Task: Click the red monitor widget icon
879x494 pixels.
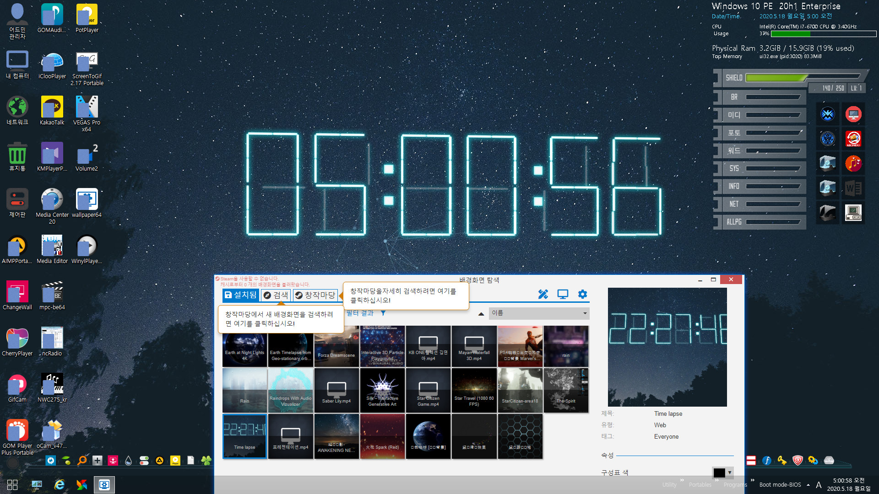Action: 853,114
